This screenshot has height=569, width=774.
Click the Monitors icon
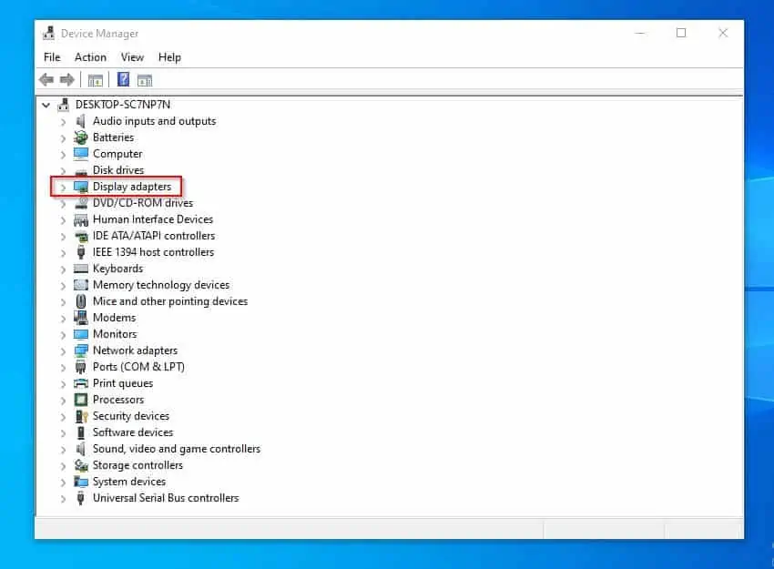81,334
